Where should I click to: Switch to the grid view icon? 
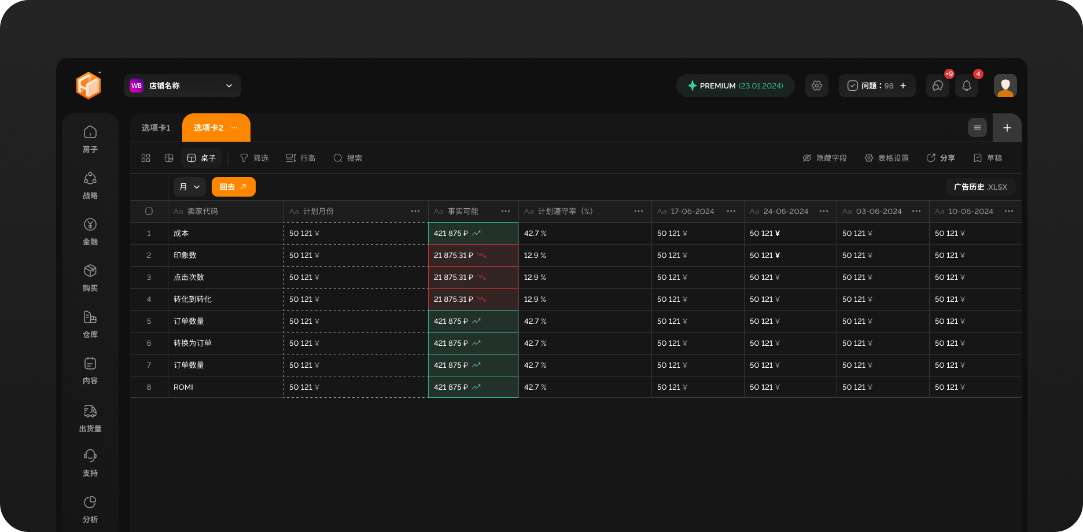coord(146,158)
